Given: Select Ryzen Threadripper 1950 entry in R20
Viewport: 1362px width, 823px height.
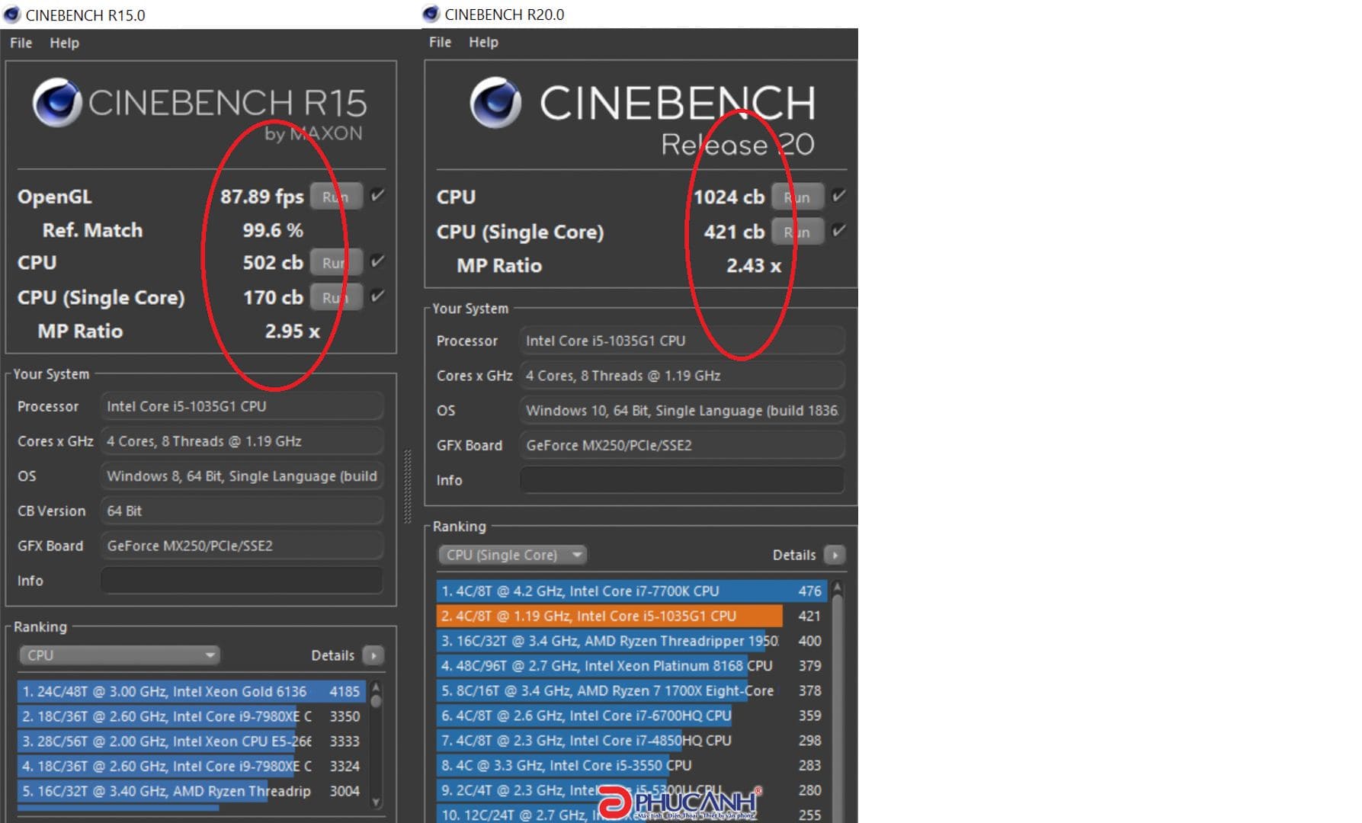Looking at the screenshot, I should click(x=631, y=641).
